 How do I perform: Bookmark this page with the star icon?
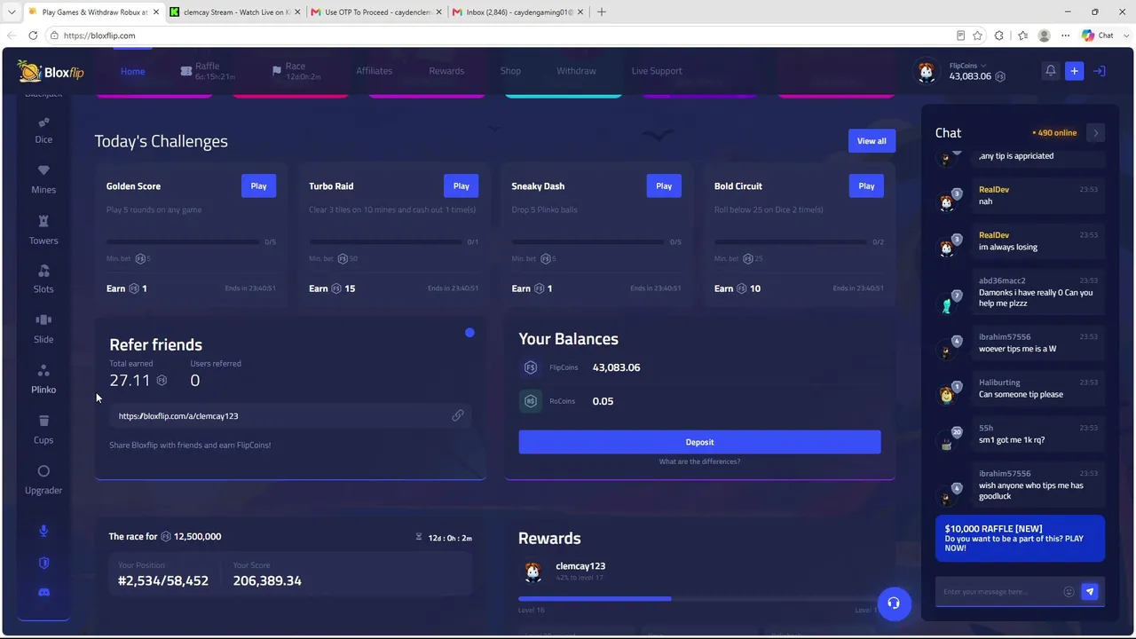coord(977,35)
